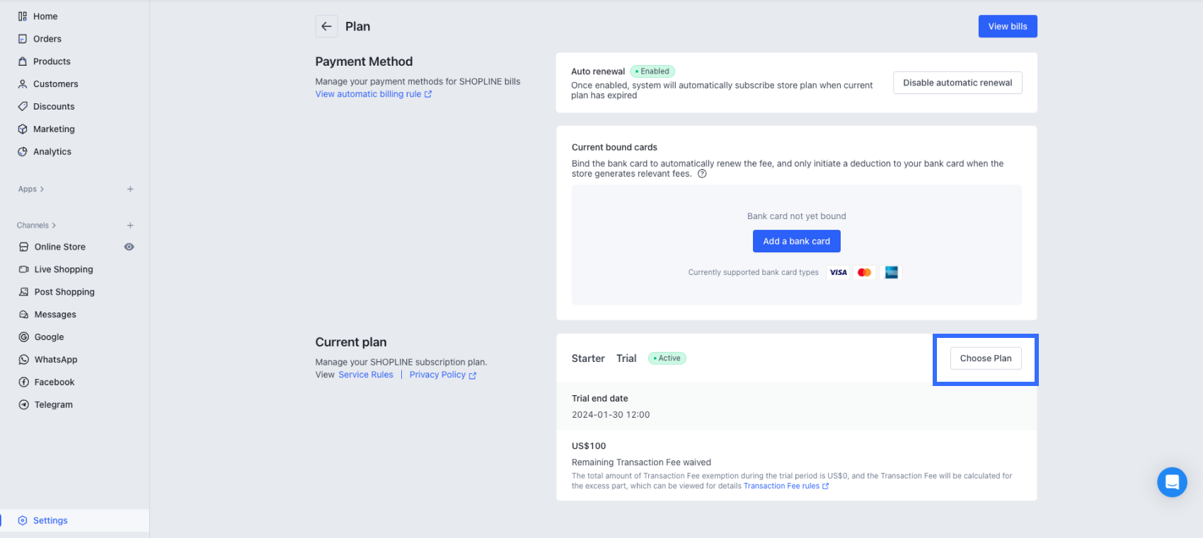This screenshot has height=538, width=1203.
Task: Expand the Apps section chevron
Action: (x=42, y=189)
